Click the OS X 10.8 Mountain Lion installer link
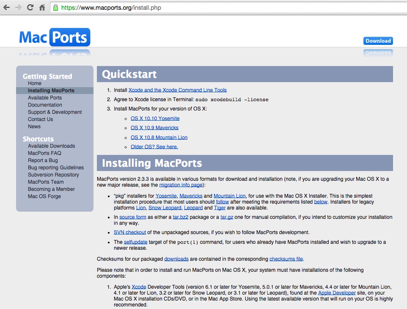 159,138
